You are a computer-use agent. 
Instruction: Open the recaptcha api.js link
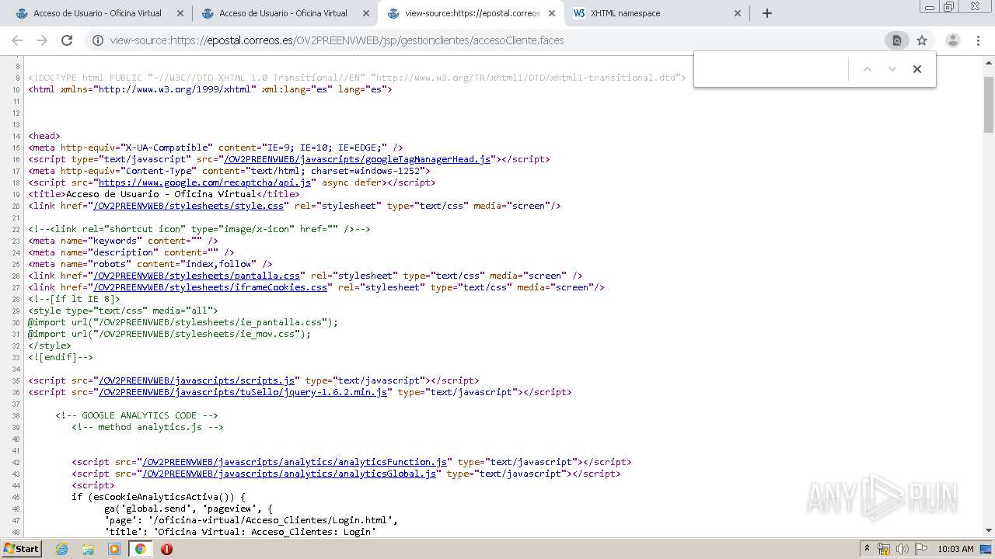(205, 182)
